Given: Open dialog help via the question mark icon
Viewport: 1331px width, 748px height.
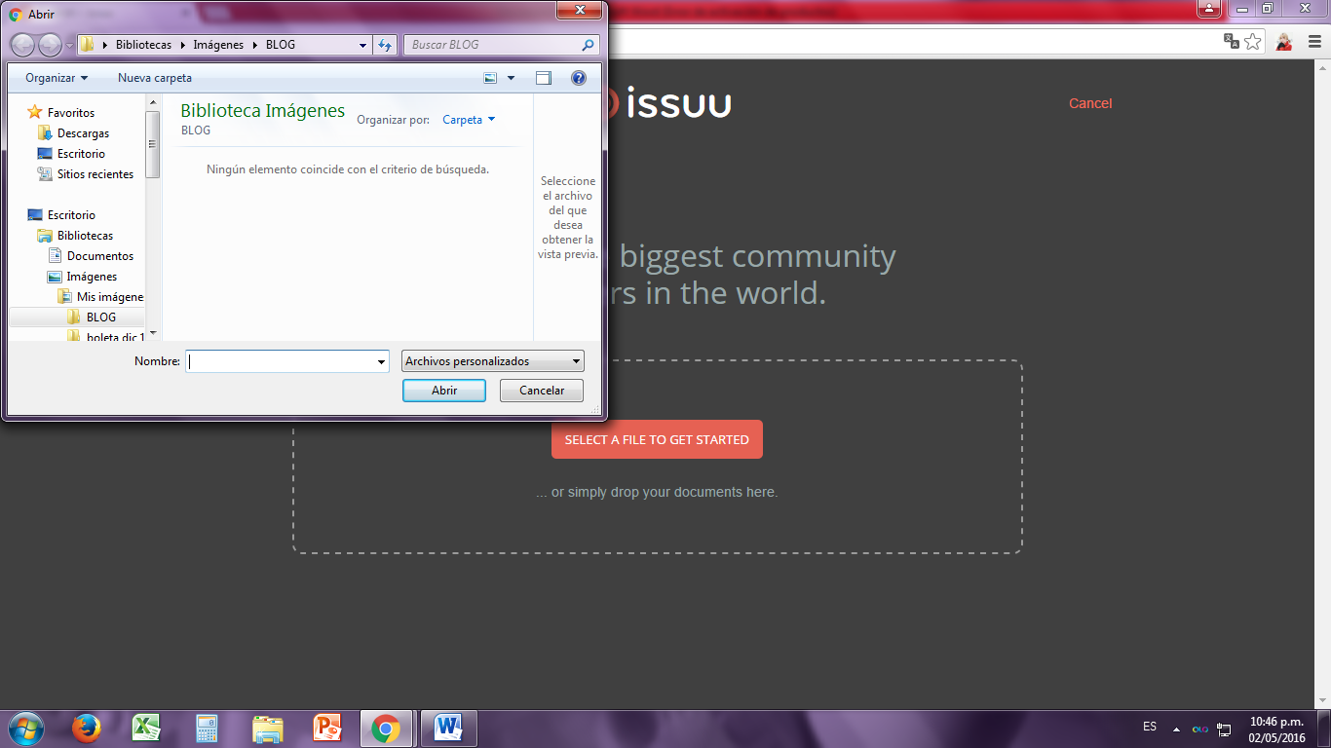Looking at the screenshot, I should pos(579,78).
